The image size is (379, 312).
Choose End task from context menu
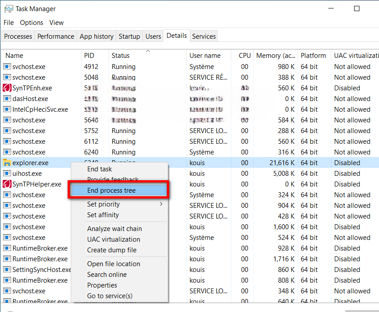pos(100,169)
